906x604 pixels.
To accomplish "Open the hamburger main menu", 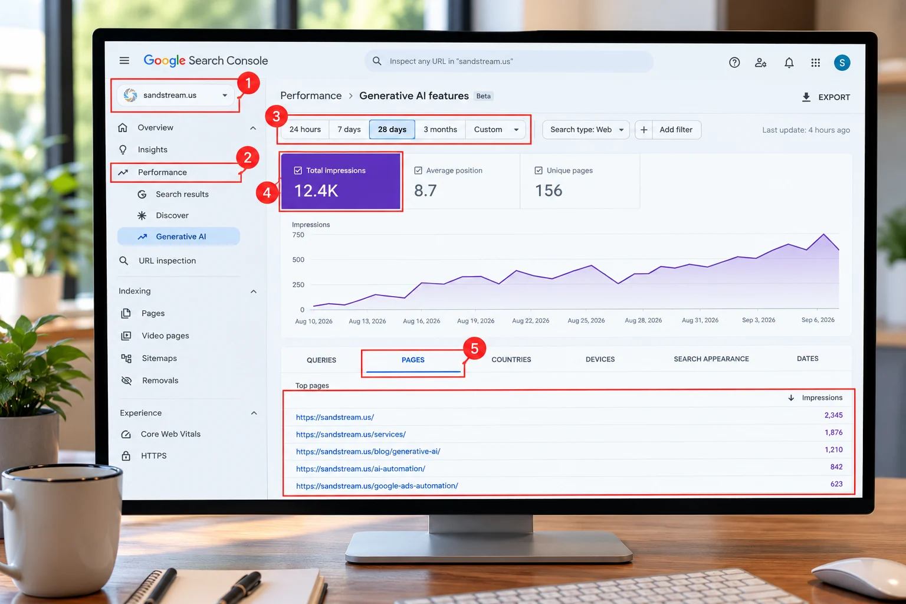I will (x=124, y=61).
